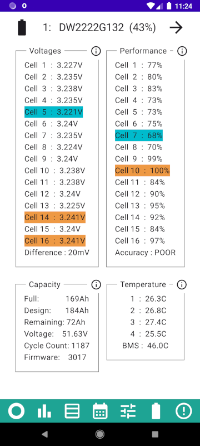Tap the Temperature info icon
This screenshot has width=200, height=446.
tap(182, 284)
